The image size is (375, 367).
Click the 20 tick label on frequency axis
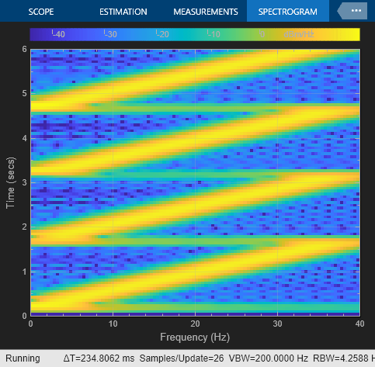[x=195, y=324]
